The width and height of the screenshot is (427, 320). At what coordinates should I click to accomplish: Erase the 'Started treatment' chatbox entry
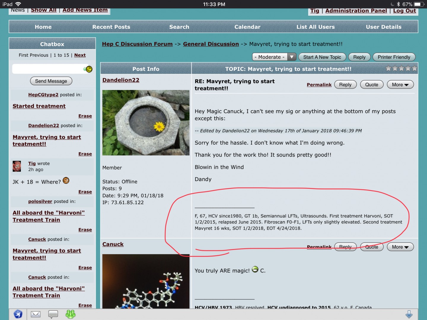tap(85, 116)
